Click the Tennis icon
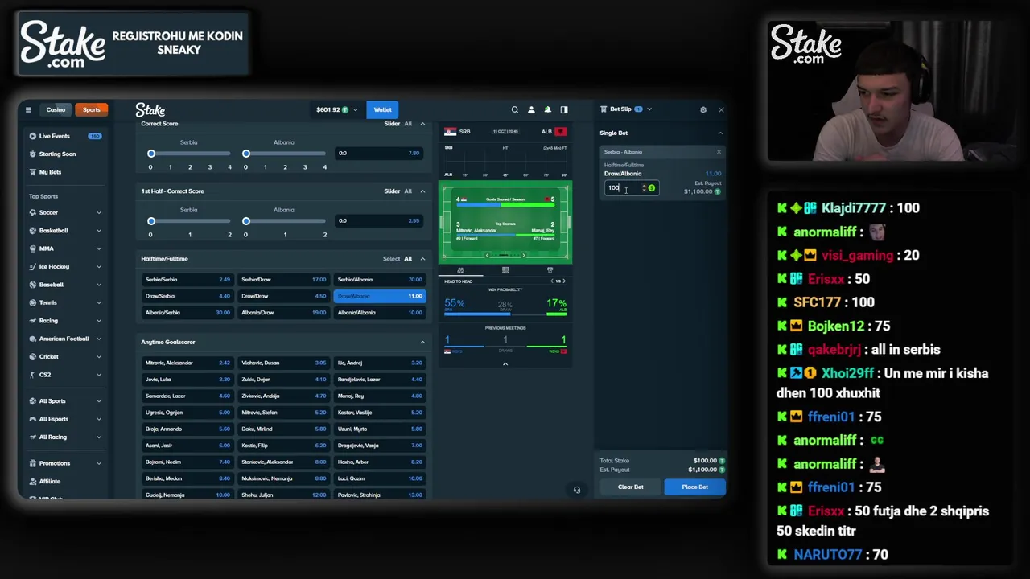The width and height of the screenshot is (1030, 579). (33, 302)
